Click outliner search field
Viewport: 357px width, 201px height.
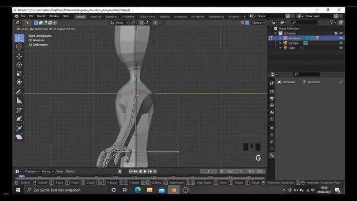(304, 22)
